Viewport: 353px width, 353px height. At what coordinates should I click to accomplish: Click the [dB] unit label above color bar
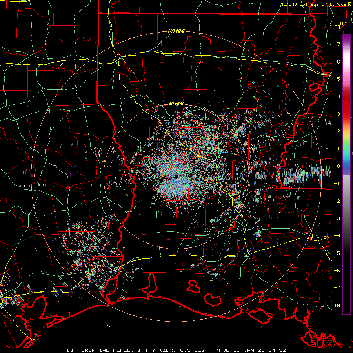click(335, 27)
